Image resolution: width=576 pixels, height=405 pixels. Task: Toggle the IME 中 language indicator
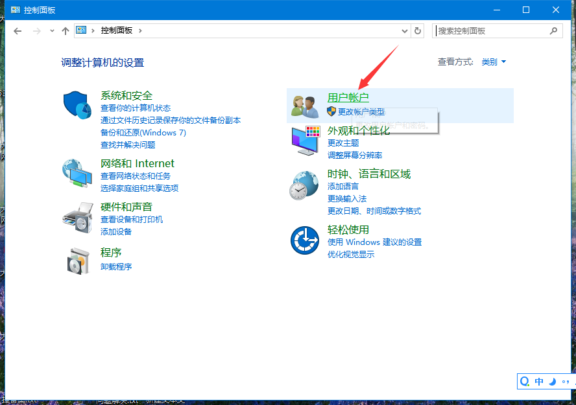(539, 382)
